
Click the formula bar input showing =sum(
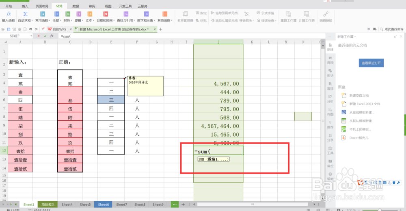click(192, 36)
